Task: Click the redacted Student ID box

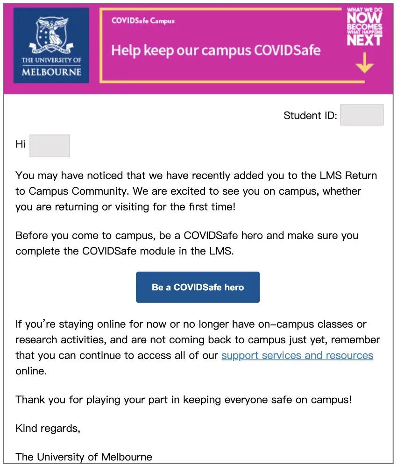Action: (x=362, y=115)
